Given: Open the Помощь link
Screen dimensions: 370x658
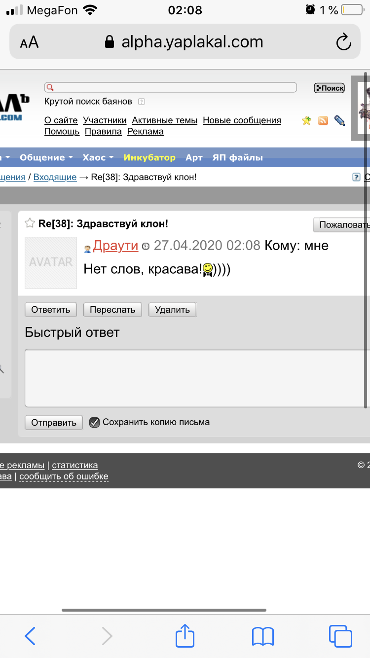Looking at the screenshot, I should tap(62, 132).
